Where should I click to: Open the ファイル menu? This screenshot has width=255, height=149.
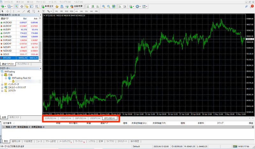pos(8,2)
